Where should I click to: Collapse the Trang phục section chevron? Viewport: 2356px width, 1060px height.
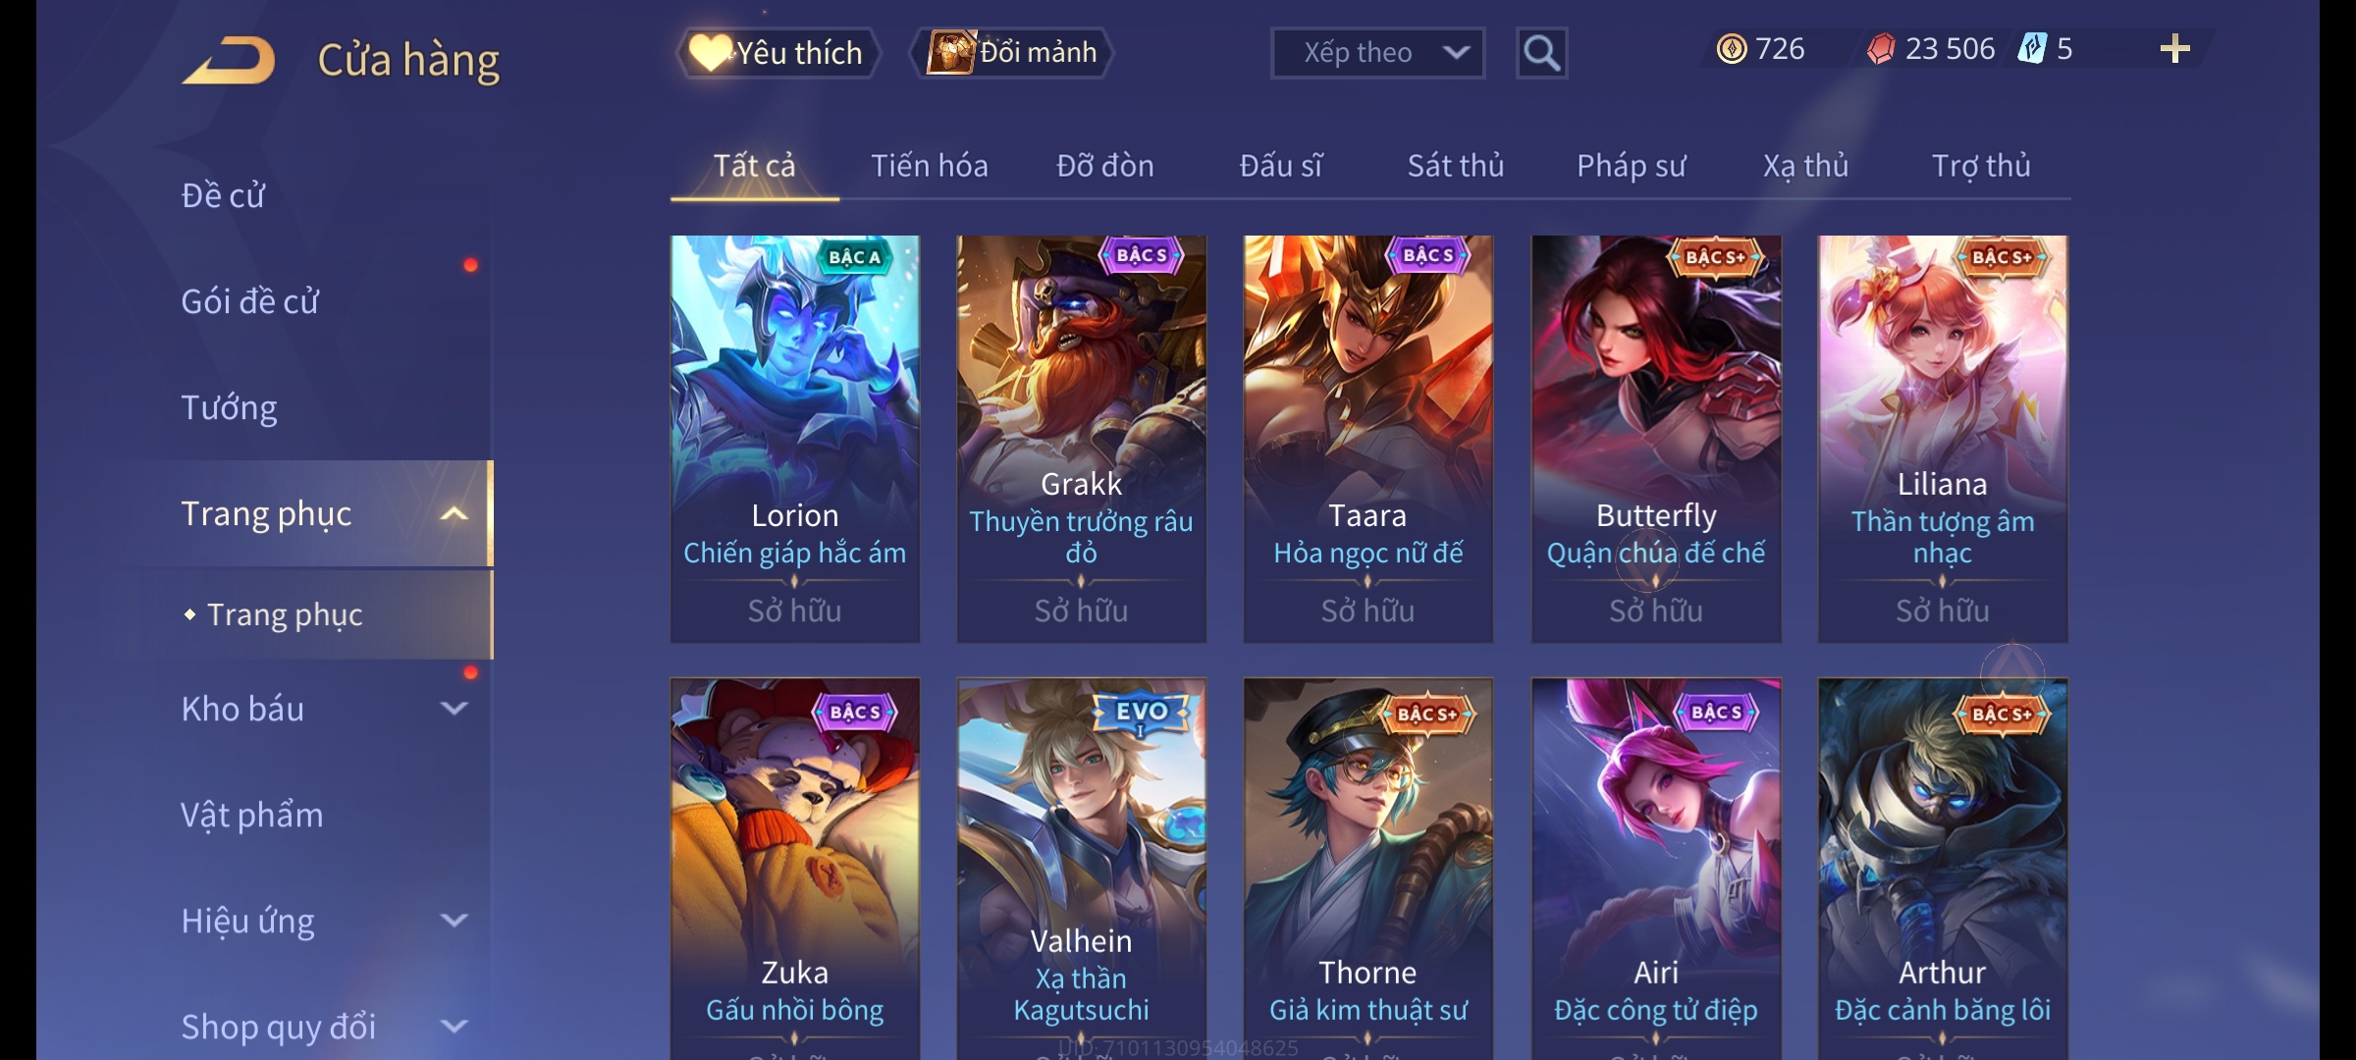454,513
